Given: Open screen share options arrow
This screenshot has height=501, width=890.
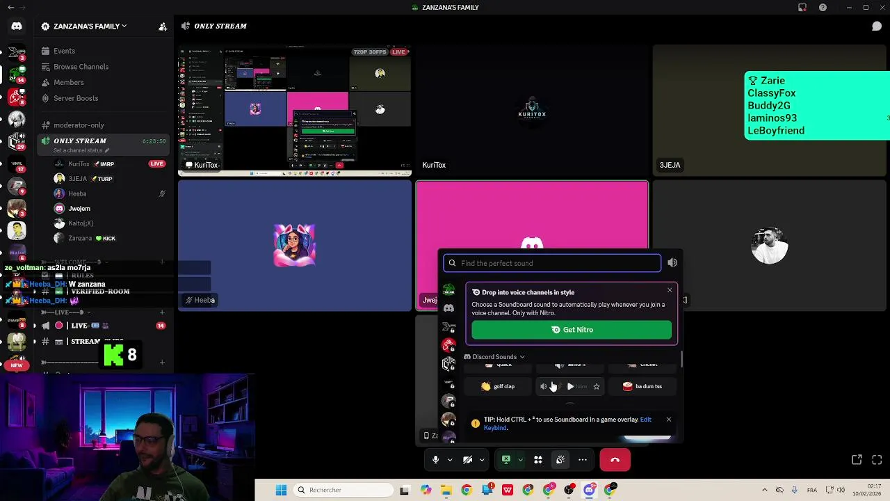Looking at the screenshot, I should [520, 460].
